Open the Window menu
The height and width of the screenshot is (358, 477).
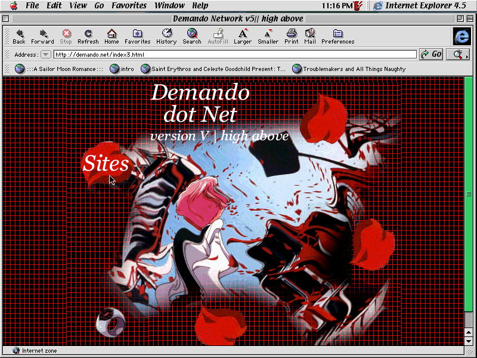click(x=169, y=6)
